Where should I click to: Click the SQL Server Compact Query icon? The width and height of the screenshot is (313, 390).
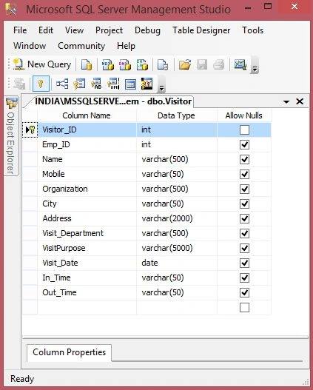(x=163, y=64)
